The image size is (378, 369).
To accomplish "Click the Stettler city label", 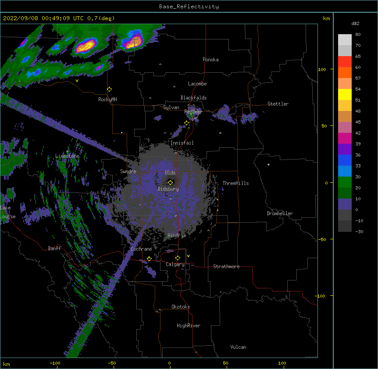I will tap(278, 104).
